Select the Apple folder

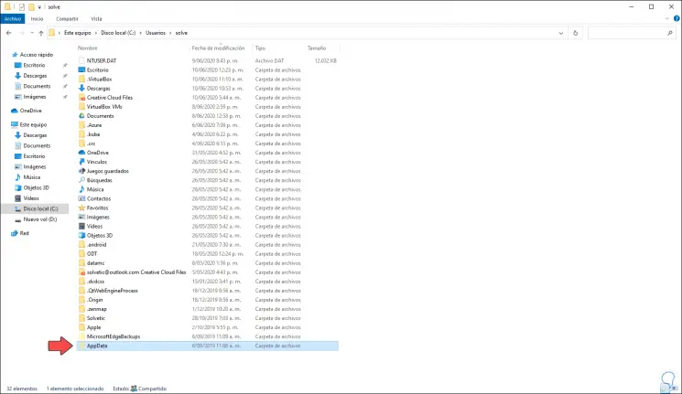click(x=93, y=327)
